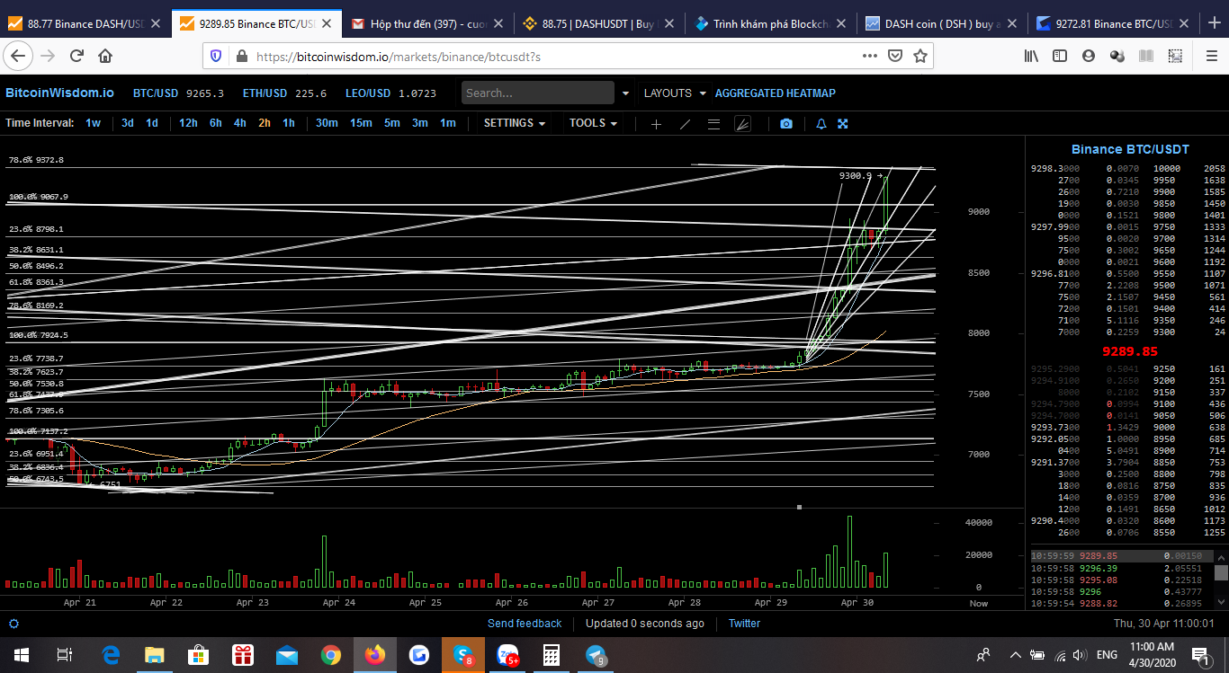This screenshot has height=673, width=1229.
Task: Click the market Search input field
Action: coord(538,93)
